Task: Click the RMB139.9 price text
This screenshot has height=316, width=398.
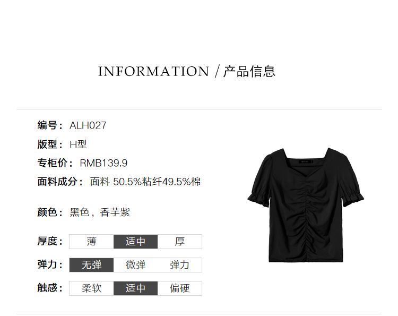Action: [103, 163]
